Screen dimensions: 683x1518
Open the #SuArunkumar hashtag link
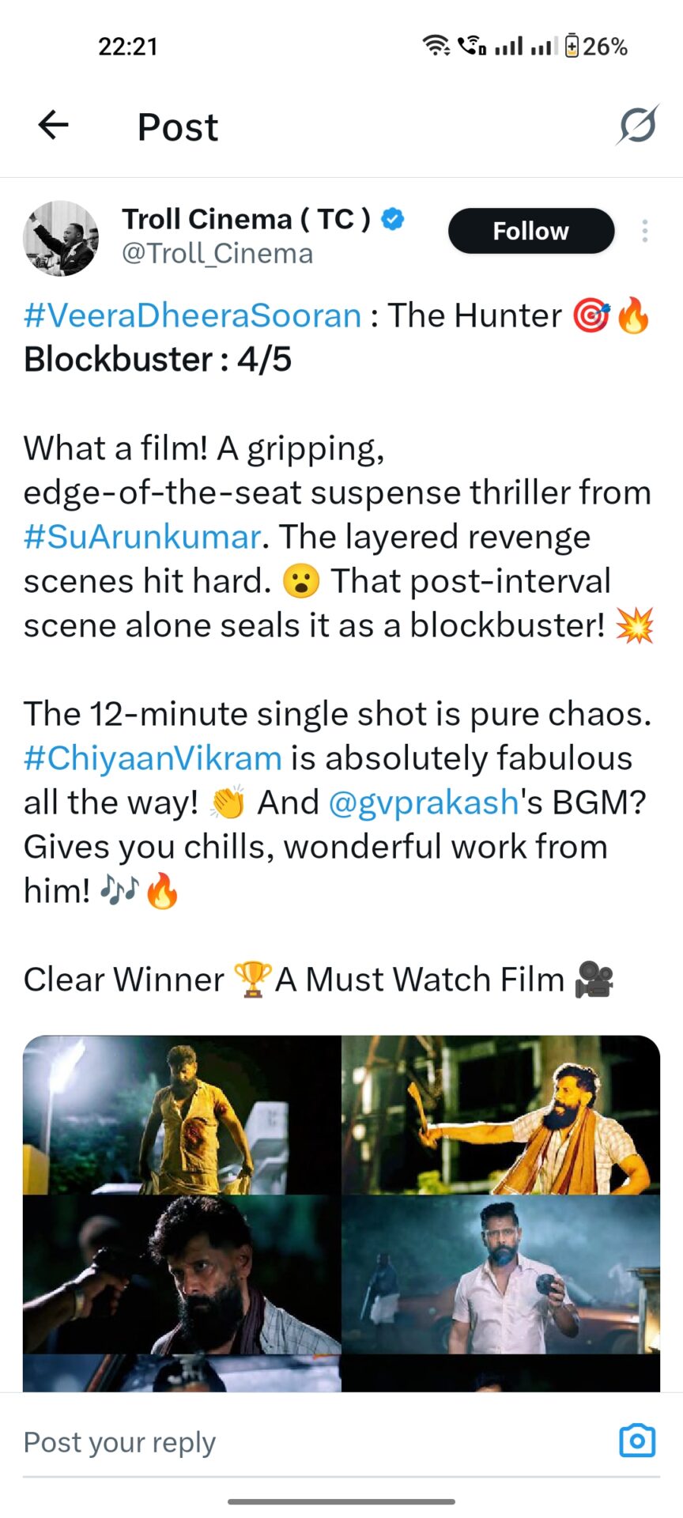(x=142, y=537)
